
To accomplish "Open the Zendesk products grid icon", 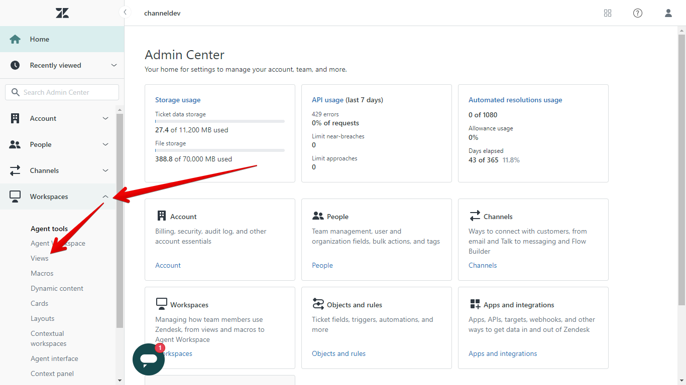I will [608, 13].
